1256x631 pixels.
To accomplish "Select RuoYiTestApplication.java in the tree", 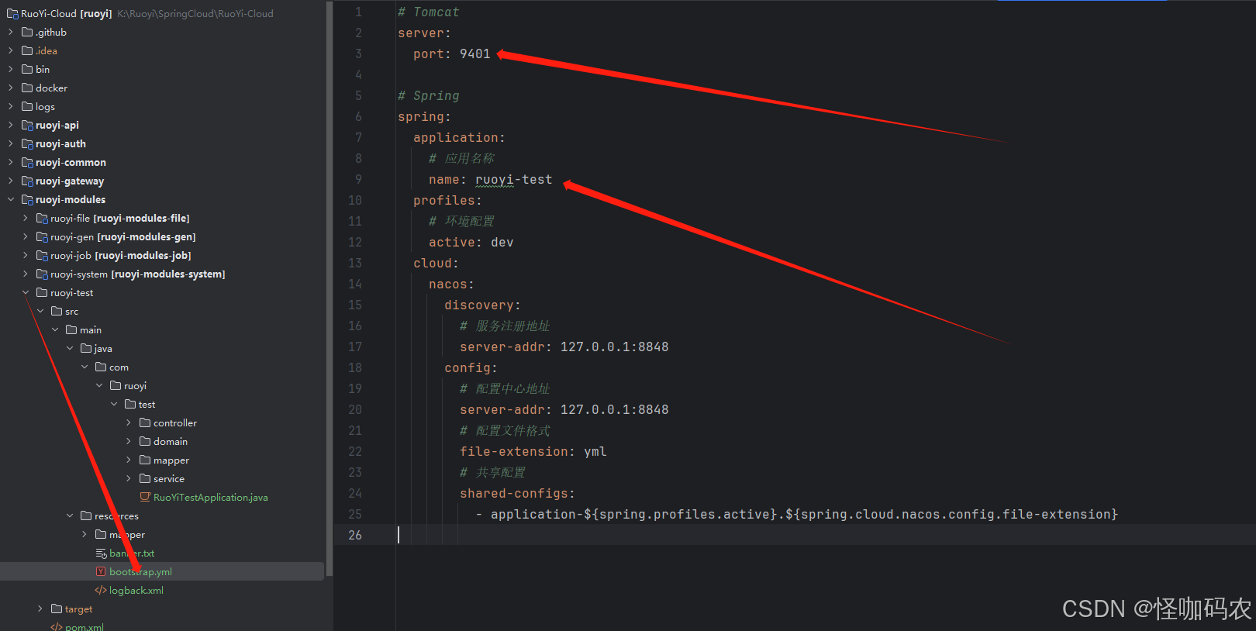I will (x=162, y=497).
